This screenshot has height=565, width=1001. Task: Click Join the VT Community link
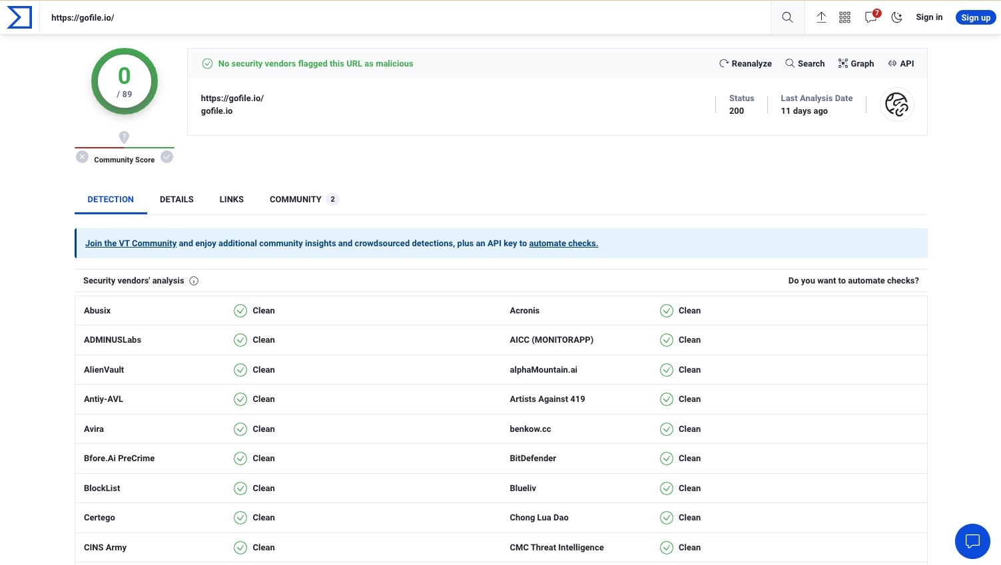coord(131,244)
